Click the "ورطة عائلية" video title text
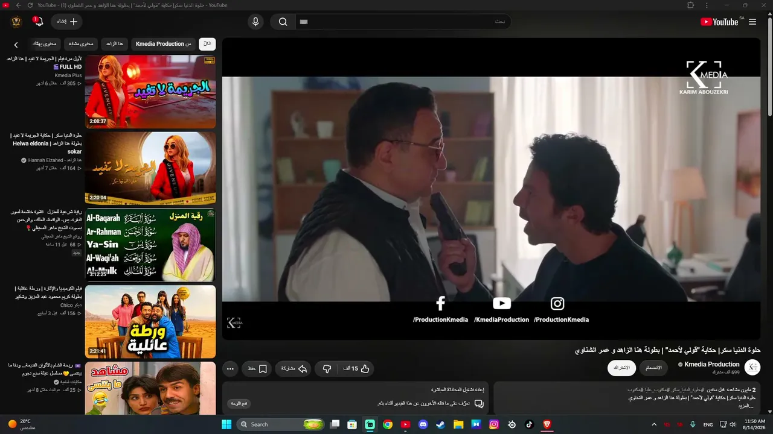Screen dimensions: 773x434 [x=48, y=292]
